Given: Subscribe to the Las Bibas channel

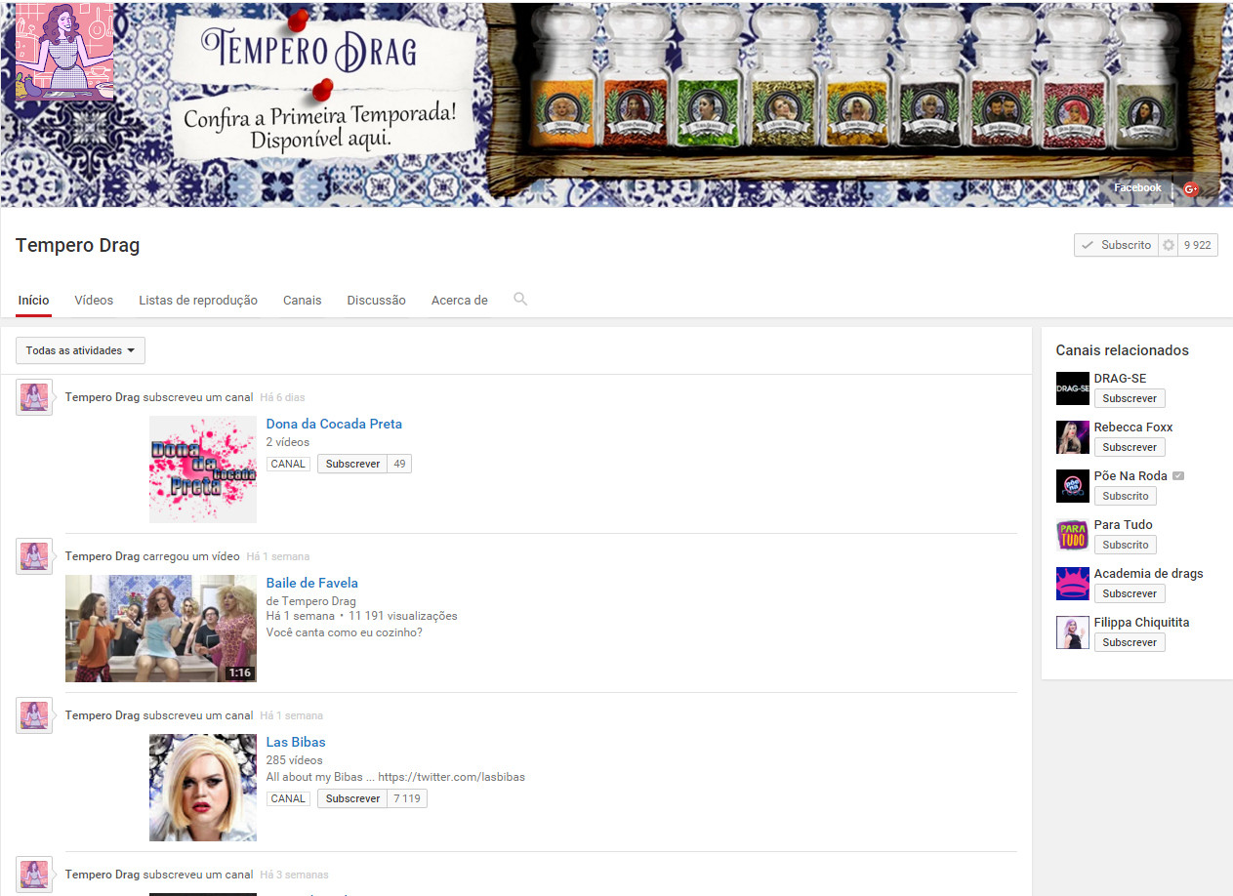Looking at the screenshot, I should [352, 798].
